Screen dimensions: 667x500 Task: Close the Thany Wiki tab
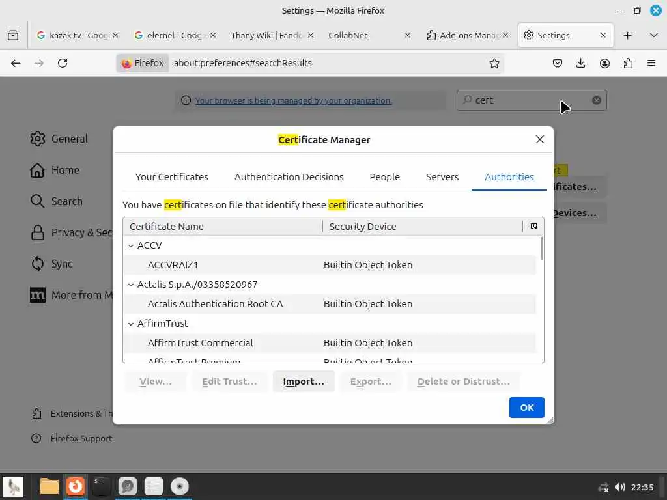(x=311, y=35)
